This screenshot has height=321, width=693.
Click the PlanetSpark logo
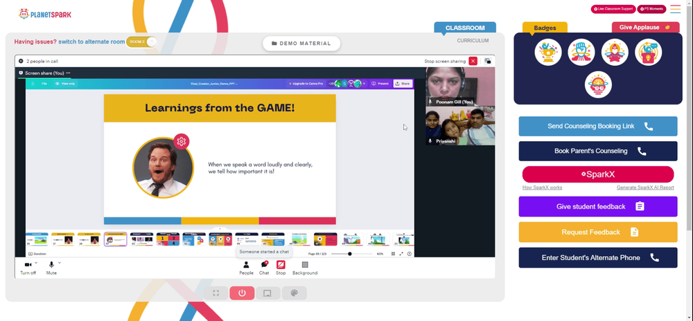[44, 14]
